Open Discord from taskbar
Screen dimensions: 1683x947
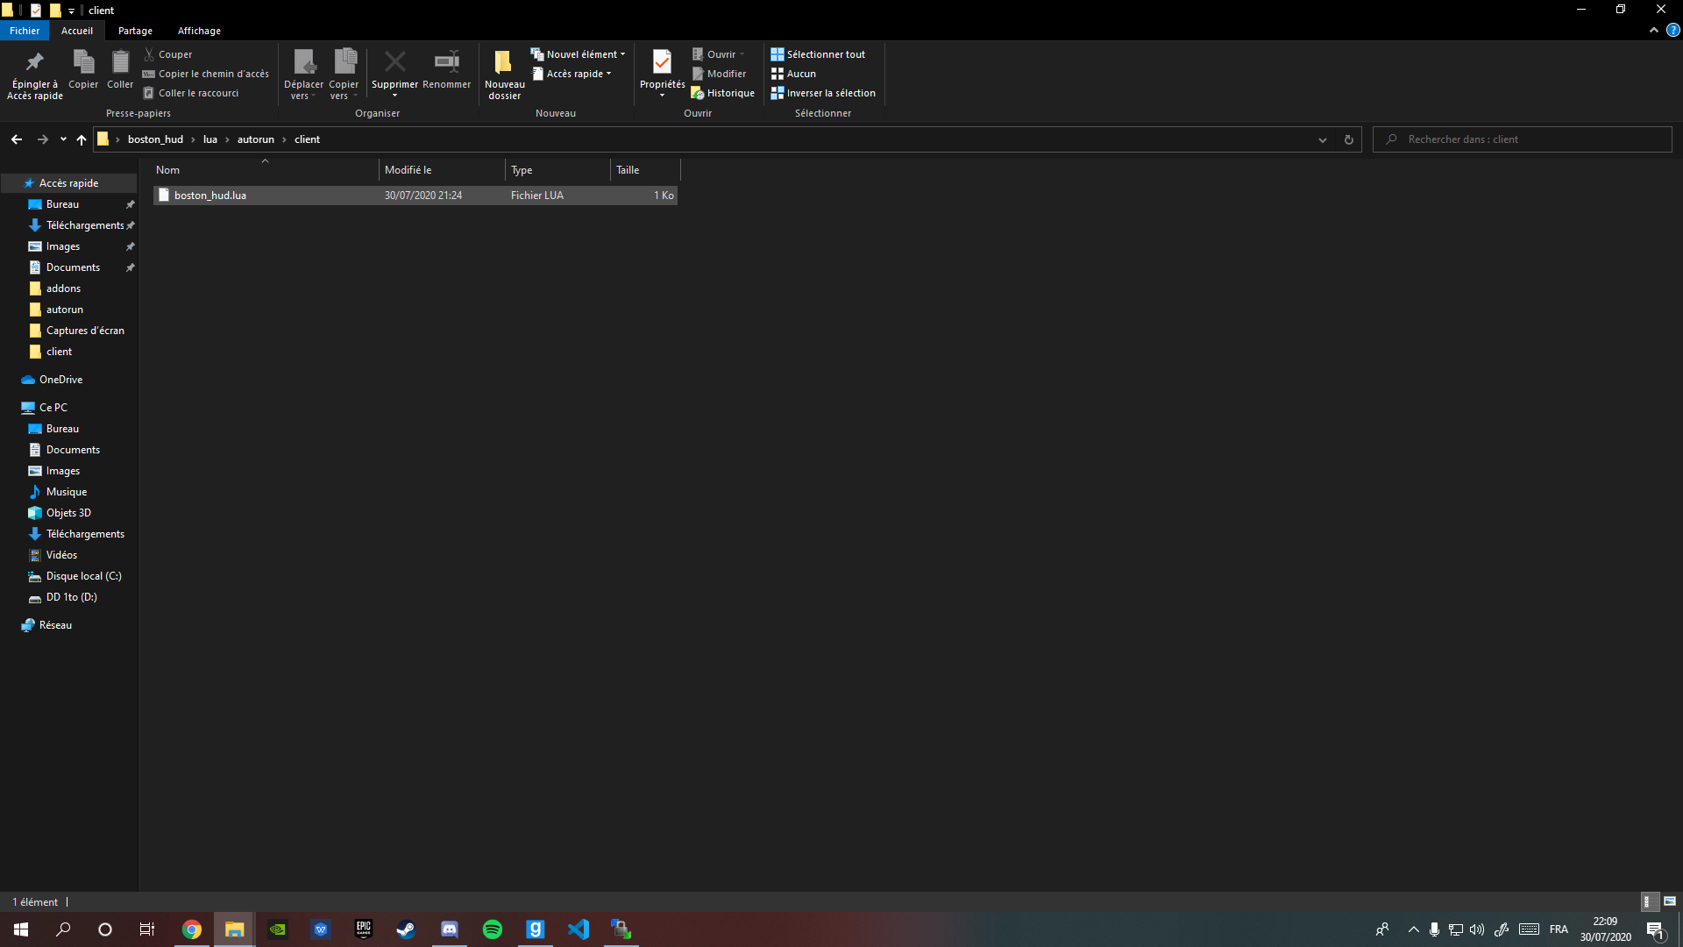click(449, 929)
